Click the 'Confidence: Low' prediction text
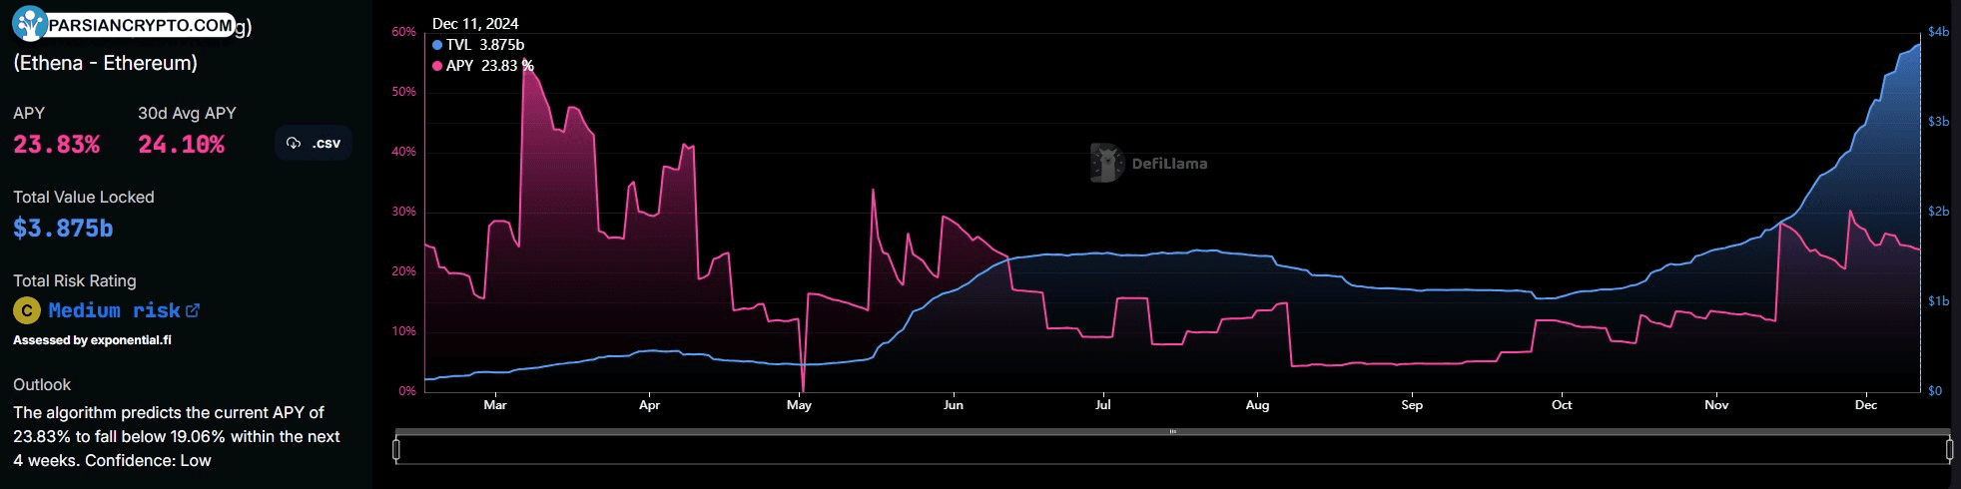The height and width of the screenshot is (489, 1961). 148,460
